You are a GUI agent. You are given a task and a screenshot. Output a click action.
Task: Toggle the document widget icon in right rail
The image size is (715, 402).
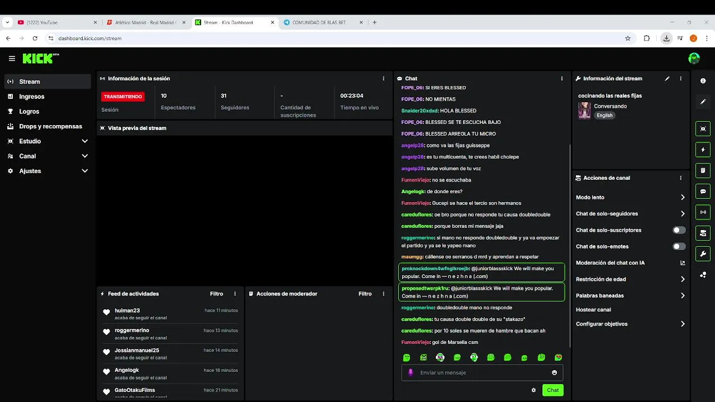pos(703,170)
